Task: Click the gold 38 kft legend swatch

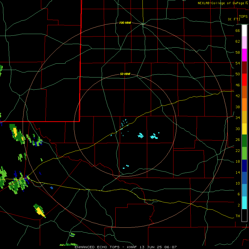Action: point(244,117)
